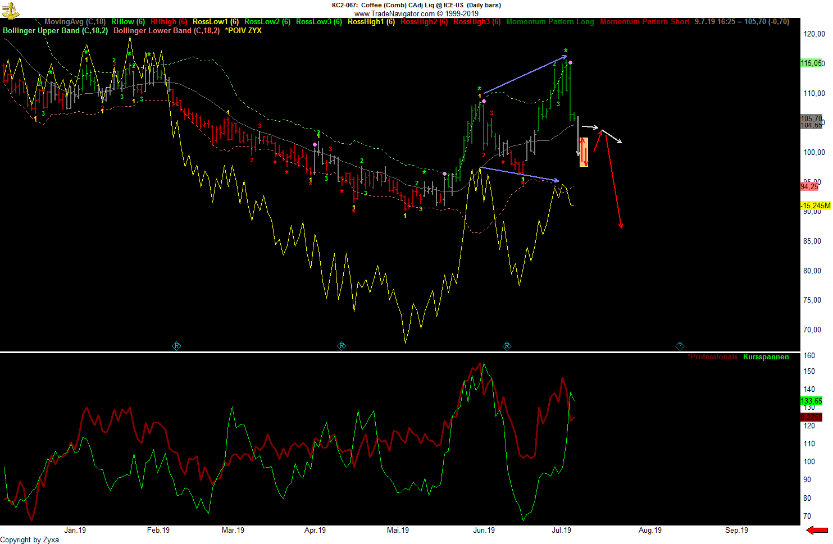Click the Aug.19 date axis label

650,530
